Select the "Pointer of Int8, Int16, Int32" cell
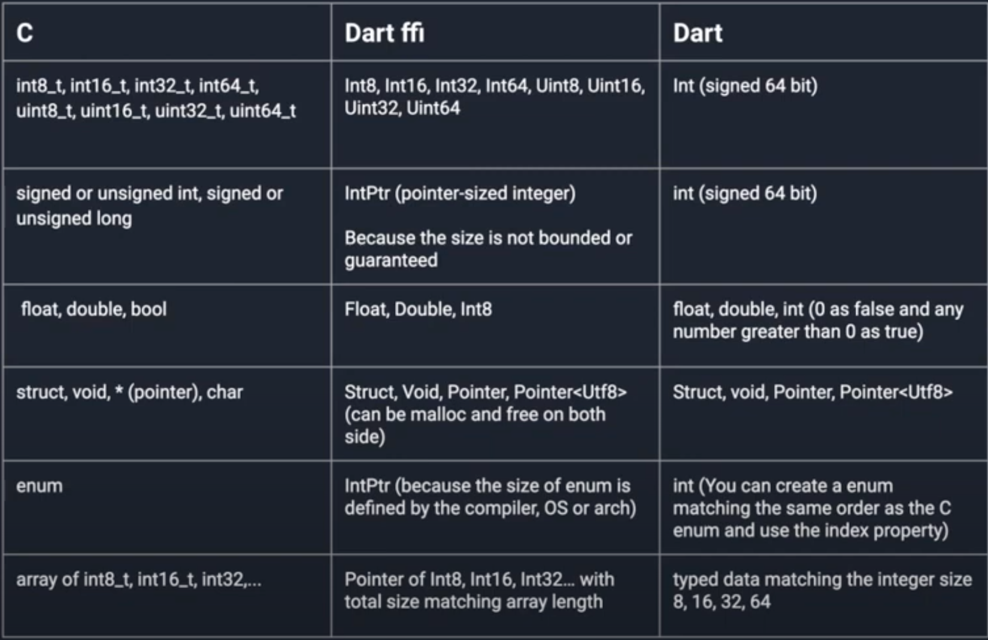 pyautogui.click(x=479, y=590)
